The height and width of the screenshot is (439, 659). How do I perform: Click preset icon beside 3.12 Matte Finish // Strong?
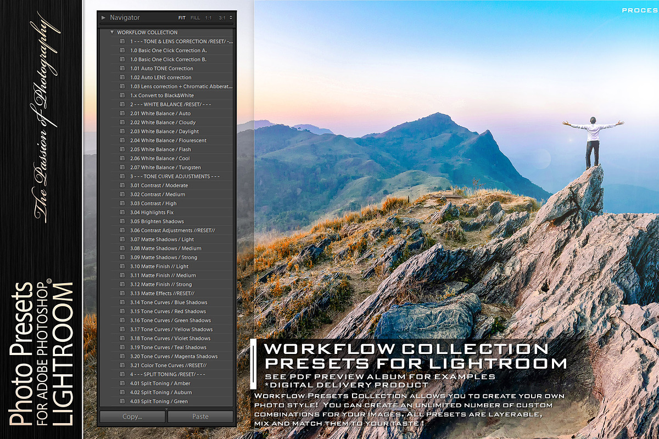pos(122,284)
